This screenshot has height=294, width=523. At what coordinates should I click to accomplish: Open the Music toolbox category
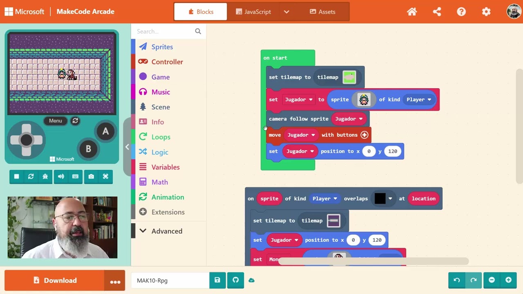tap(168, 92)
